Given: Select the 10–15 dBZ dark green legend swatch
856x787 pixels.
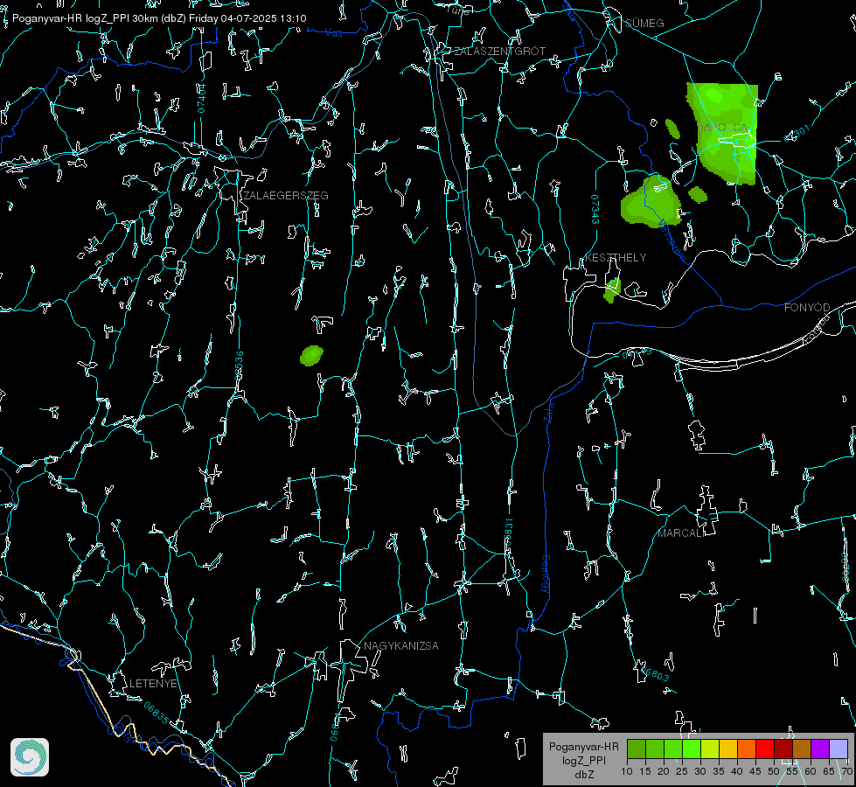Looking at the screenshot, I should coord(636,749).
